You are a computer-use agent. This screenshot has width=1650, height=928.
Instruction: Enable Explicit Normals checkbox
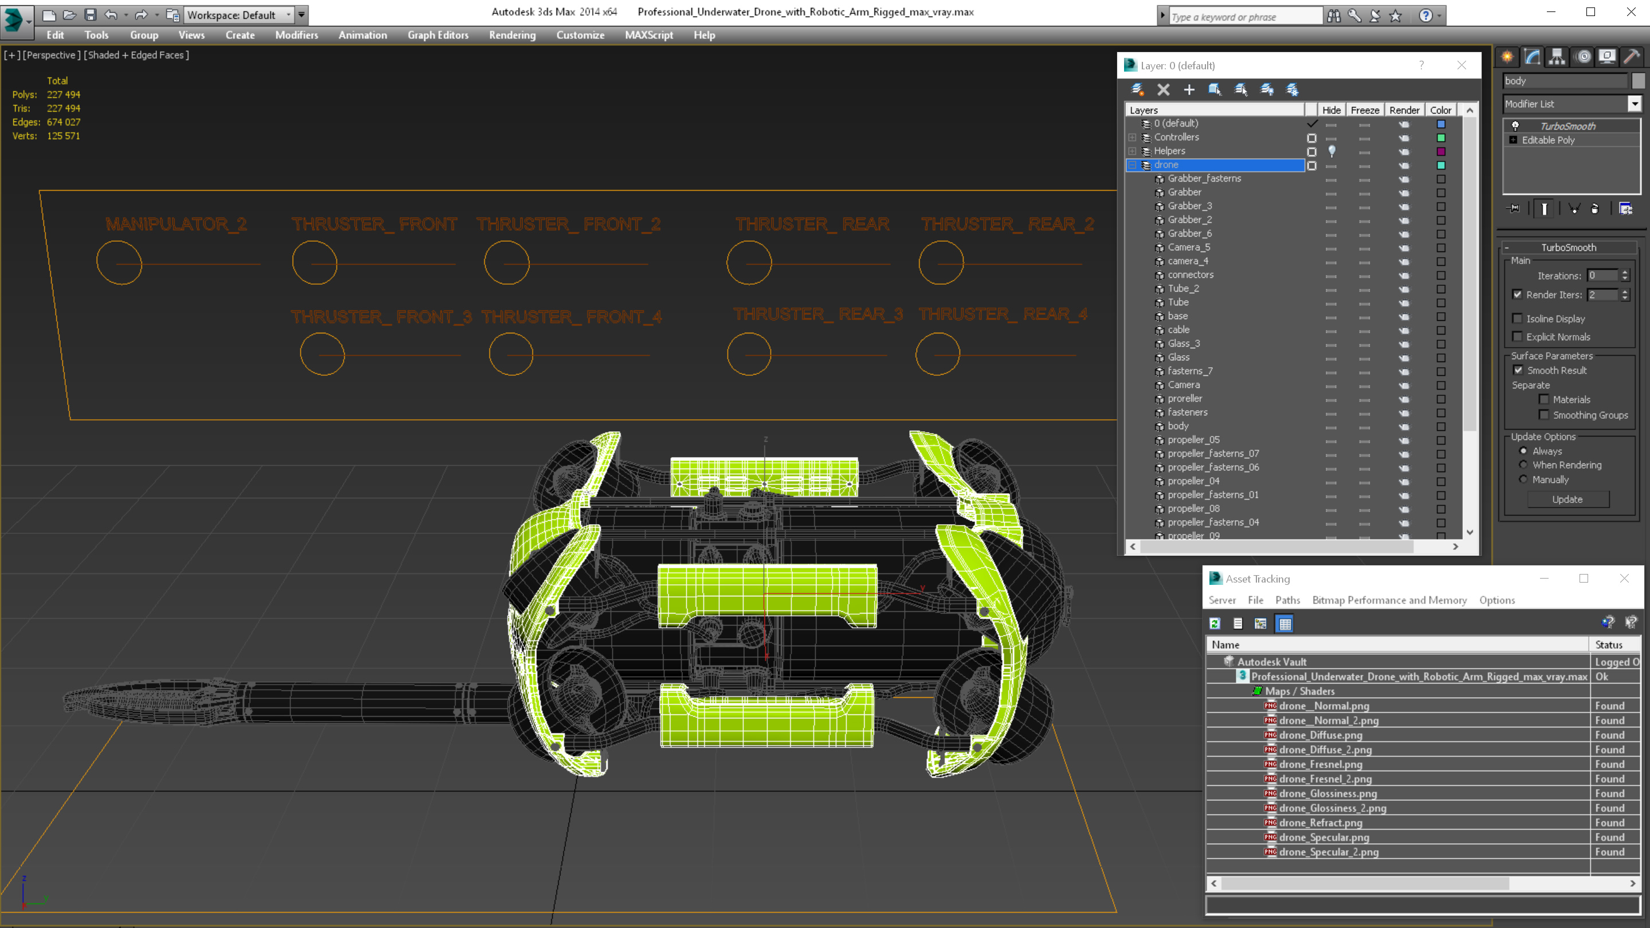1518,336
